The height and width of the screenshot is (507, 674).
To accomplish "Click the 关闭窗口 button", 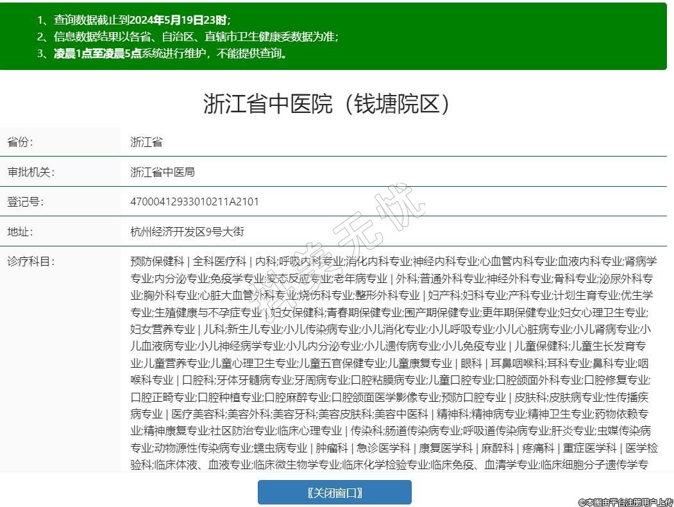I will [x=334, y=492].
